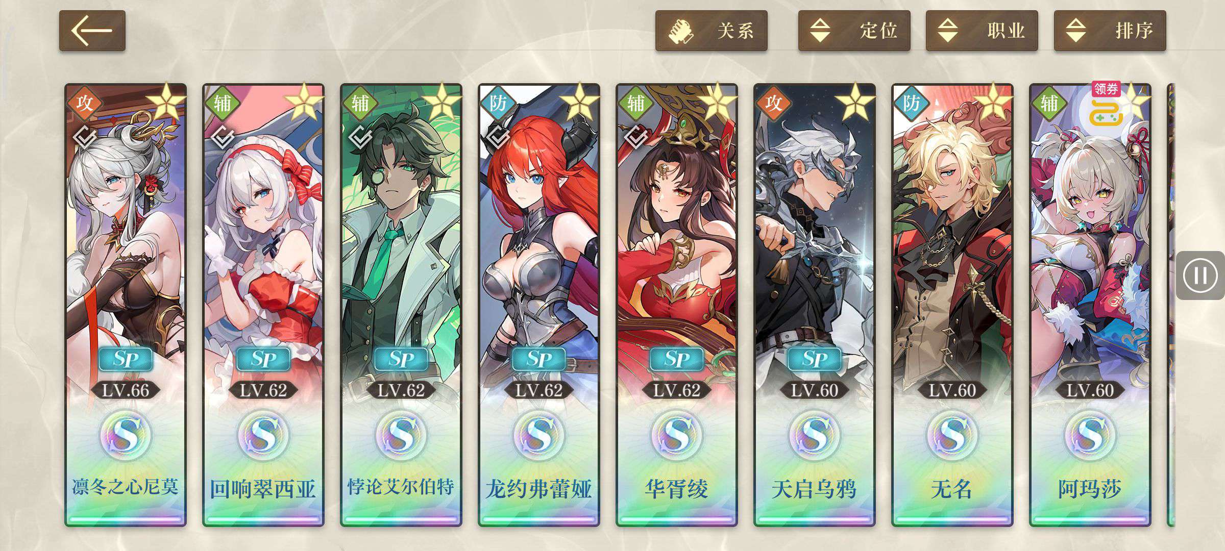Toggle checkmark on 华胥绫 card
The image size is (1225, 551).
[636, 137]
